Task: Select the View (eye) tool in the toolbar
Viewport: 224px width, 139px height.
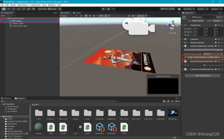Action: [x=4, y=9]
